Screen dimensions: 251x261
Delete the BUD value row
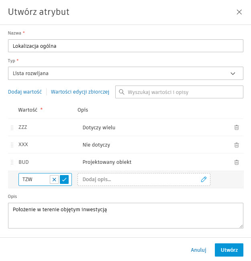[237, 162]
